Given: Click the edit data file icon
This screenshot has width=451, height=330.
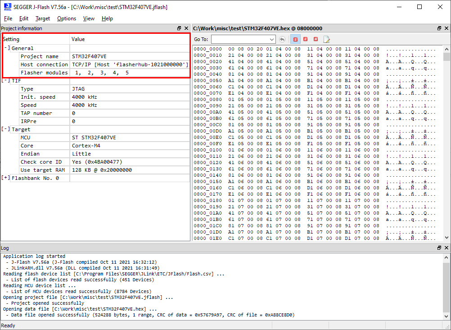Looking at the screenshot, I should coord(326,39).
